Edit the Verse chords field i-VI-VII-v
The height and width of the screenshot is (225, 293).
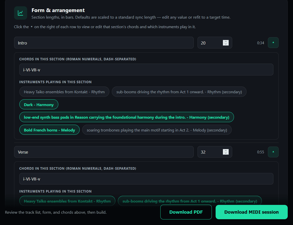point(146,179)
